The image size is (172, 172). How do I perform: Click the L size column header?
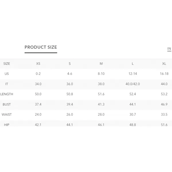pyautogui.click(x=133, y=64)
